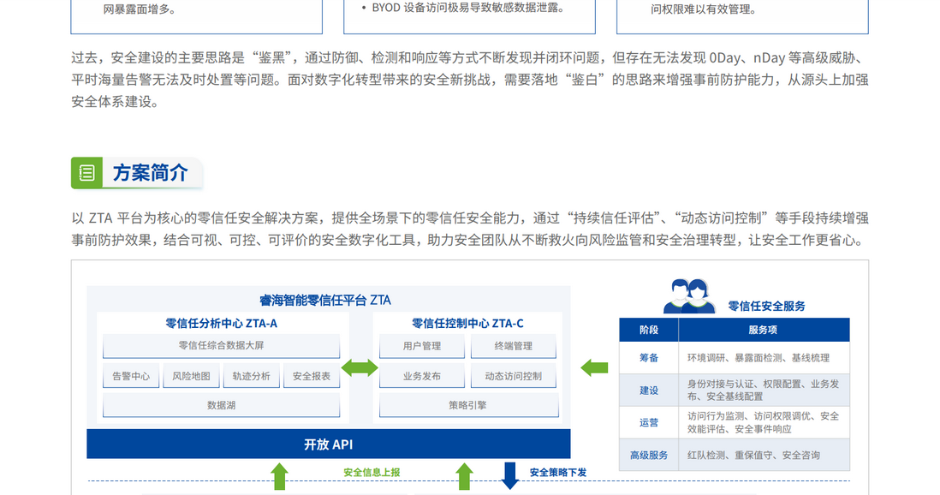Click the 开放 API bar
940x495 pixels.
pos(329,444)
